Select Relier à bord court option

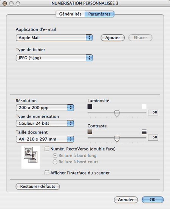point(55,162)
